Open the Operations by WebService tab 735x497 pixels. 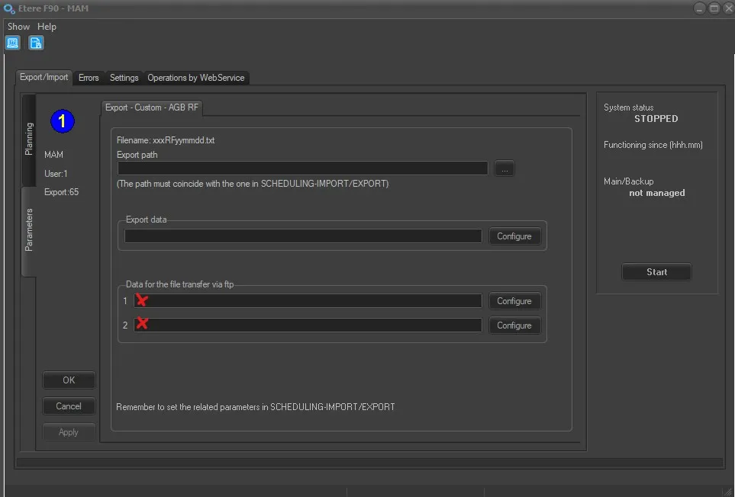[x=195, y=78]
